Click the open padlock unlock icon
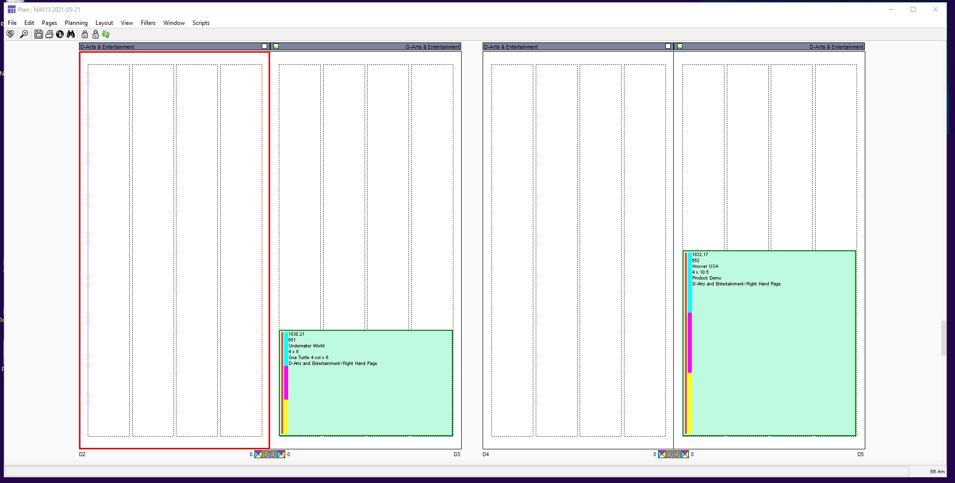Viewport: 955px width, 483px height. 96,34
